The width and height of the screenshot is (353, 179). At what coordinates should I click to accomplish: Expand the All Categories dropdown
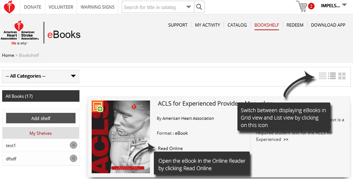click(41, 76)
